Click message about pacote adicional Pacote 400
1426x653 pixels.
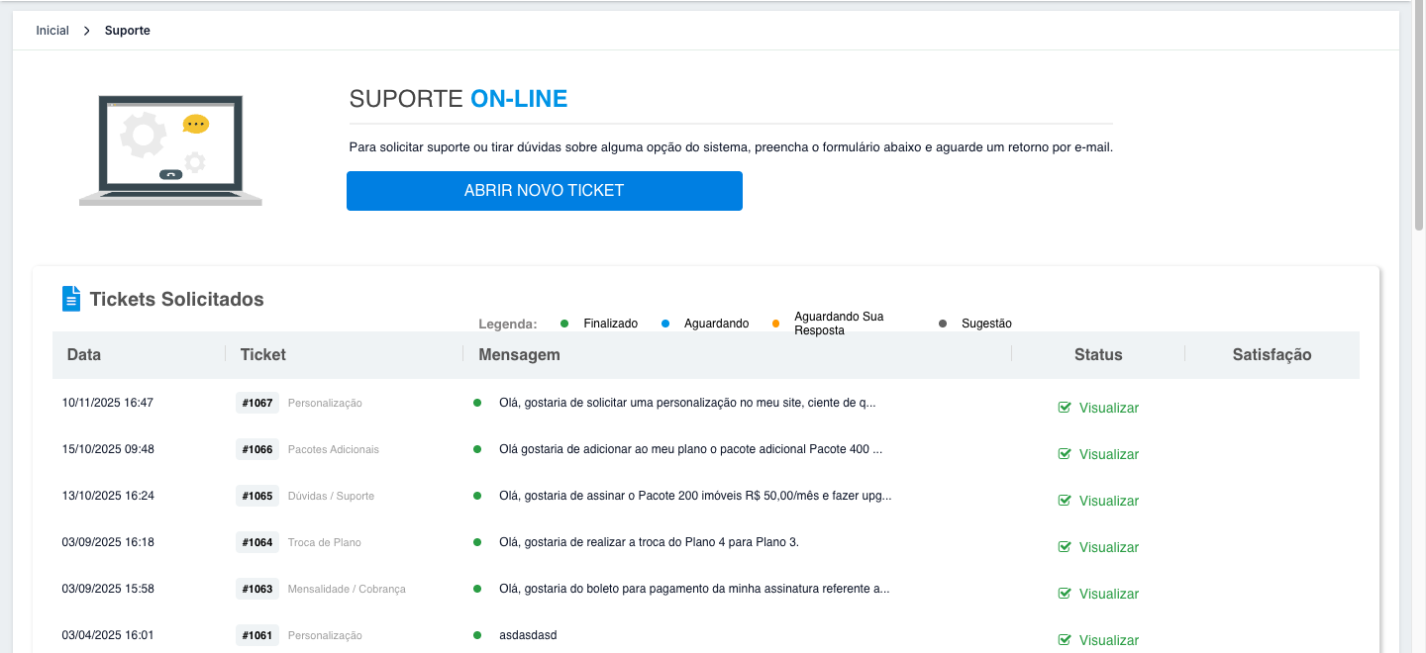690,449
